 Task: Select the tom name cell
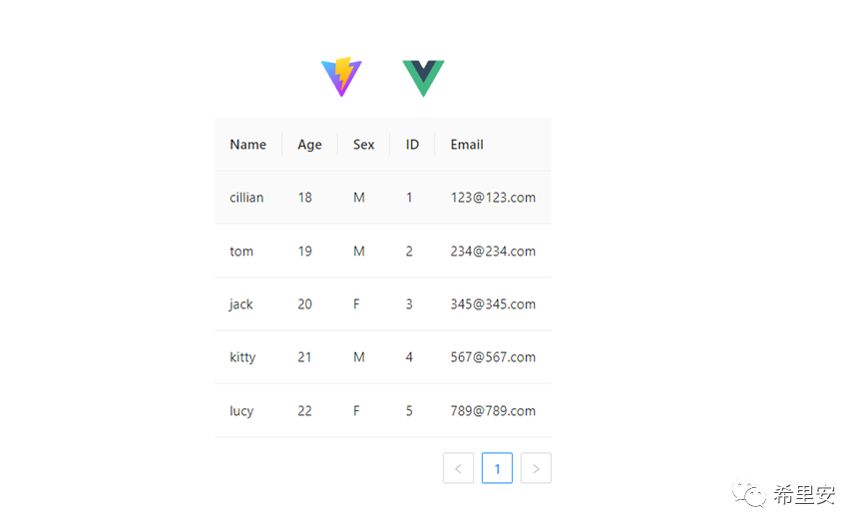point(241,252)
